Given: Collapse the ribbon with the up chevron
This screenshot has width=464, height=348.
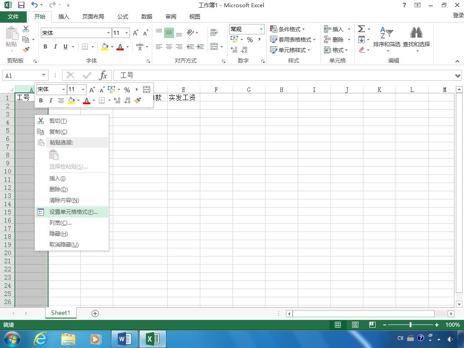Looking at the screenshot, I should (x=458, y=61).
